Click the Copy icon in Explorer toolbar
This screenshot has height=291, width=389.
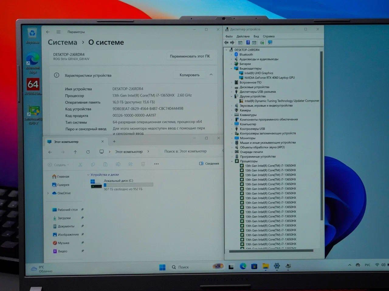[93, 165]
